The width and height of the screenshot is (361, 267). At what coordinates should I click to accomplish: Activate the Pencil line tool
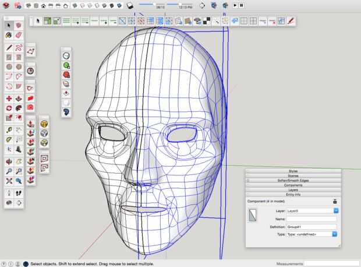coord(9,47)
